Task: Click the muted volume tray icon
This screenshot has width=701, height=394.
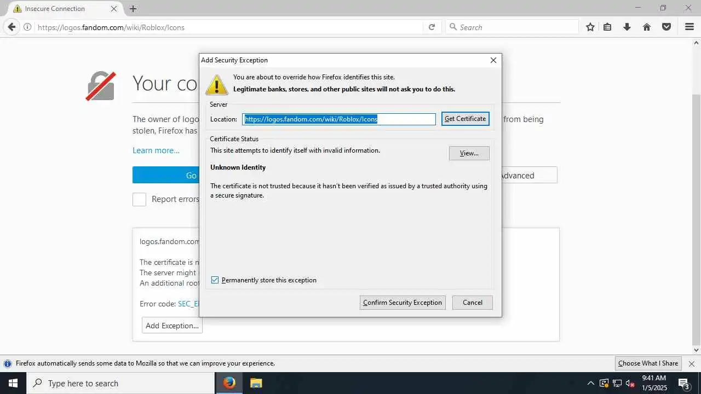Action: 630,383
